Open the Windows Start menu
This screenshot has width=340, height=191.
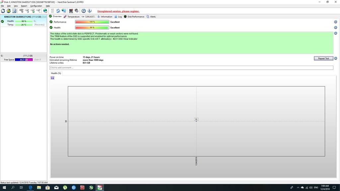point(4,188)
